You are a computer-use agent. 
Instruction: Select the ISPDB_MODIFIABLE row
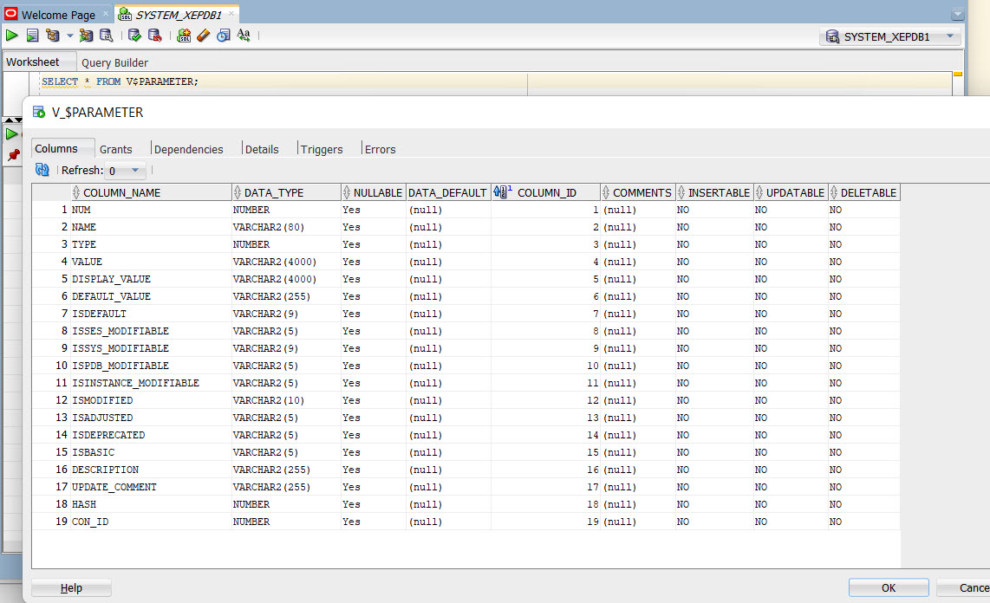(x=466, y=366)
